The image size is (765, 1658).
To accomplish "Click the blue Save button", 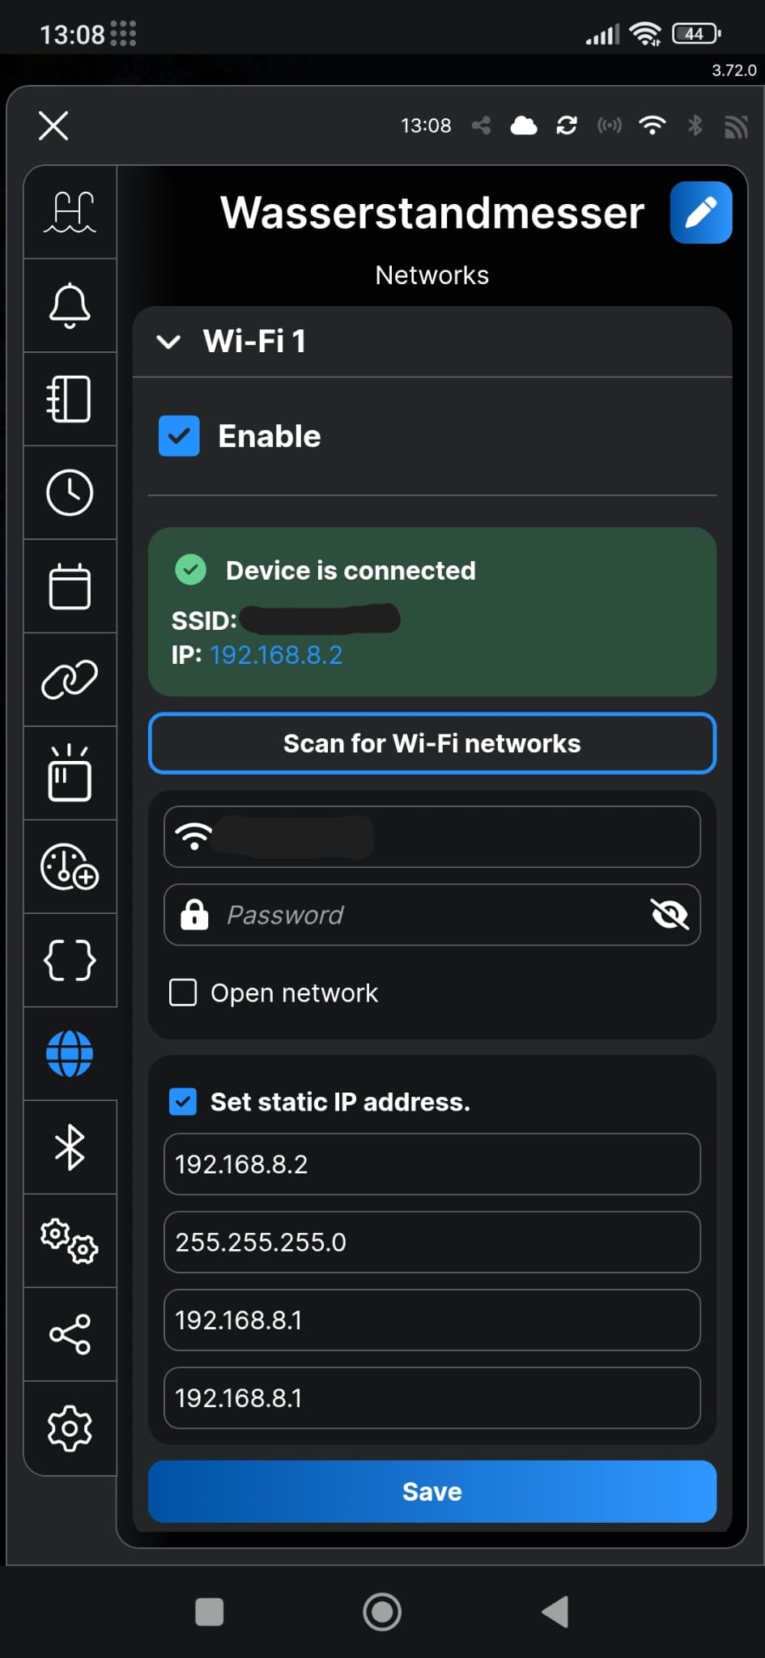I will [x=432, y=1491].
